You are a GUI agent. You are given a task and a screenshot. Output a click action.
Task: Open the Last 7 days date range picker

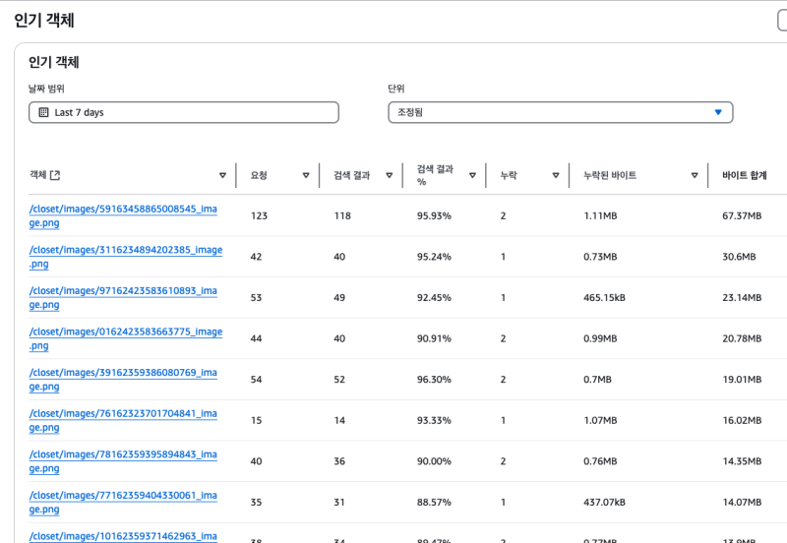click(x=184, y=113)
